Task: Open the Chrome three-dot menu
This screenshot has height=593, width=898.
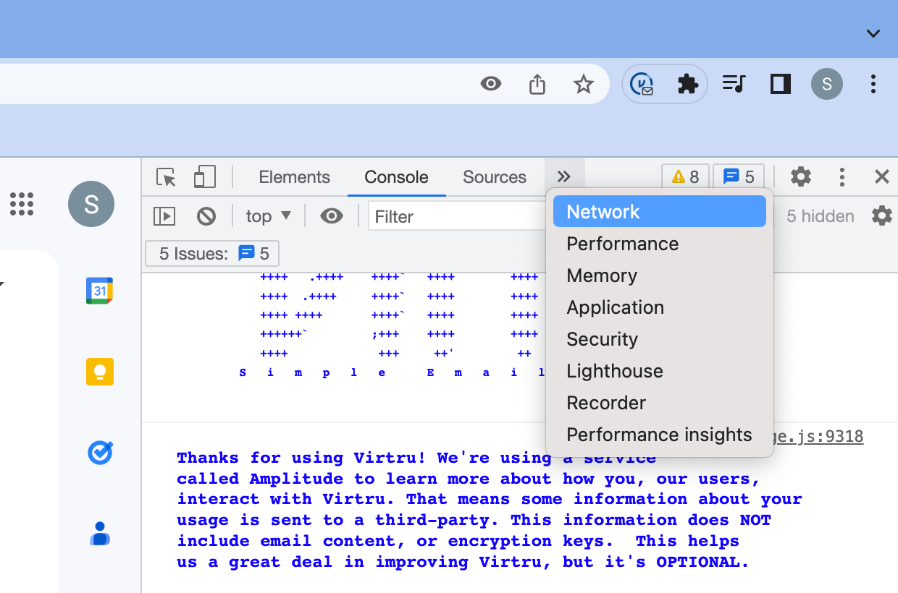Action: [x=873, y=84]
